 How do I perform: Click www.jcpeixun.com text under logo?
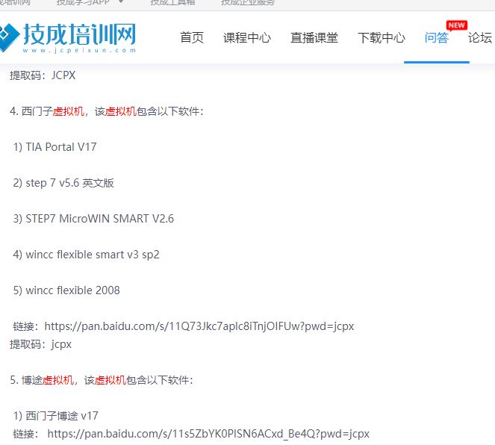[79, 50]
